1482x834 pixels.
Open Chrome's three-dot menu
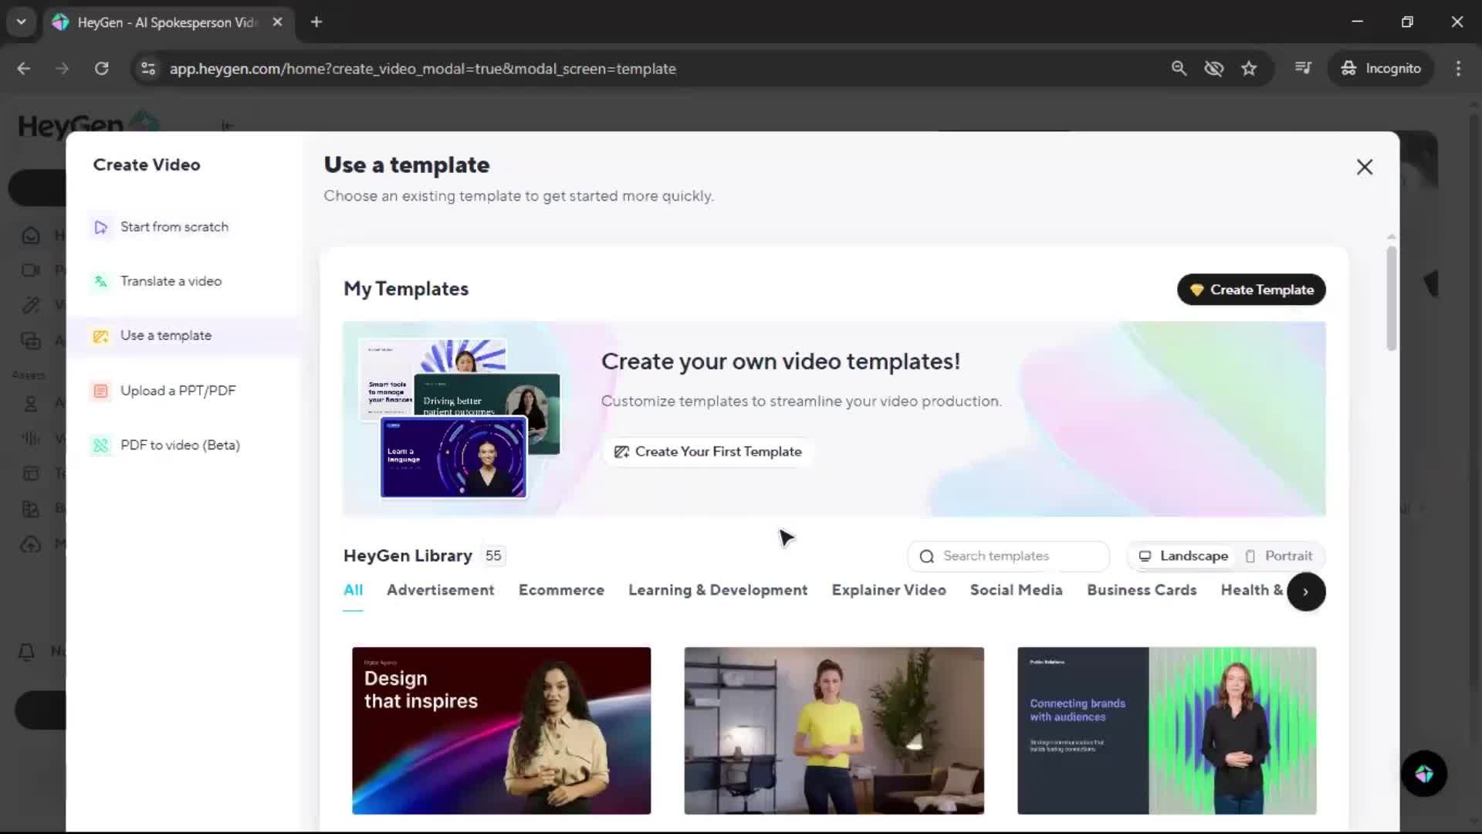tap(1458, 69)
